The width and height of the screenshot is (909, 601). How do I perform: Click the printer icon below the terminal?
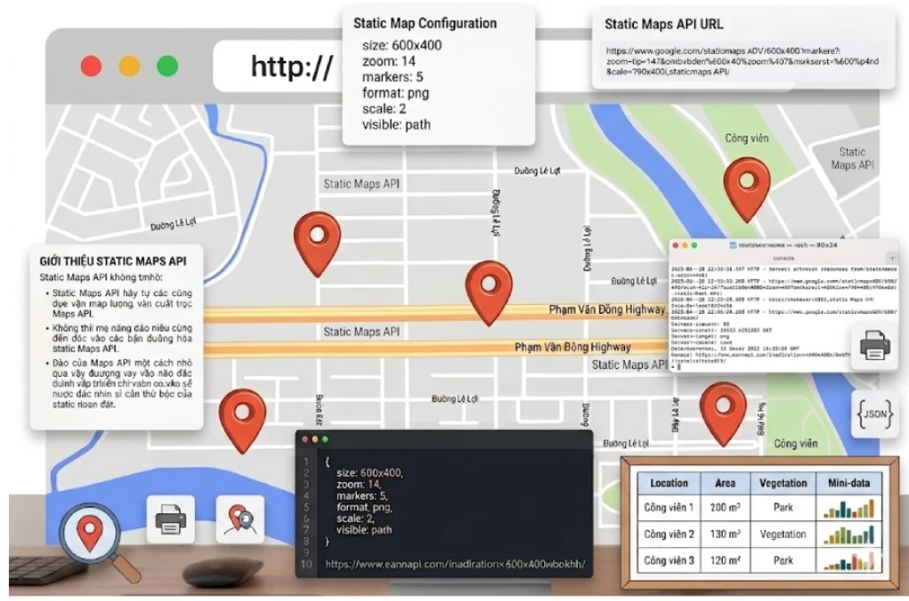[874, 347]
